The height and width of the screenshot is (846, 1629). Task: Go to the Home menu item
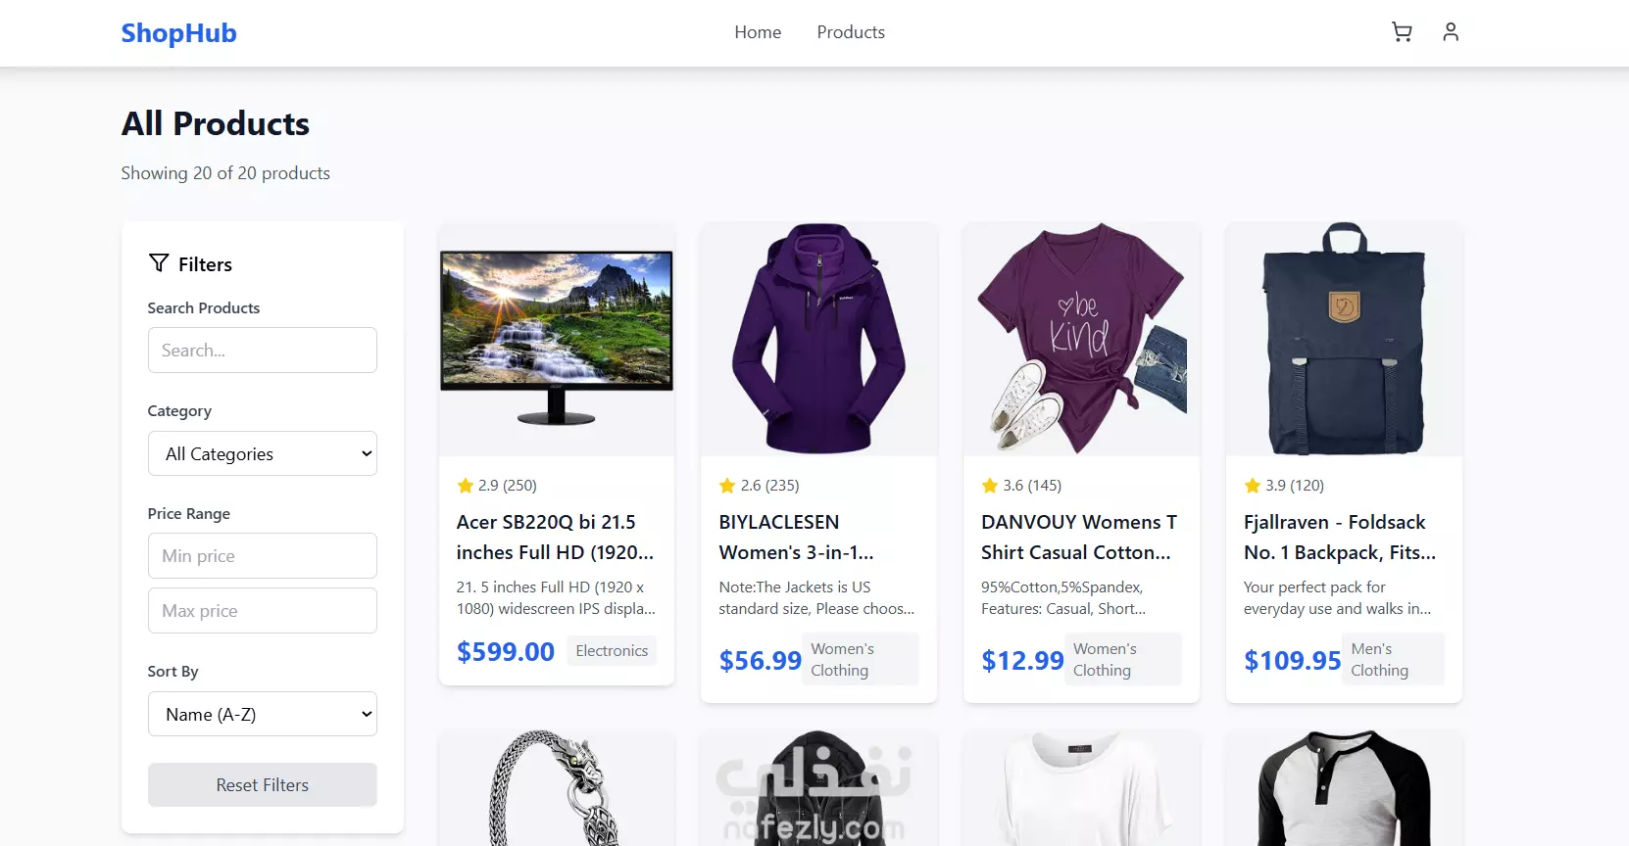click(x=758, y=32)
